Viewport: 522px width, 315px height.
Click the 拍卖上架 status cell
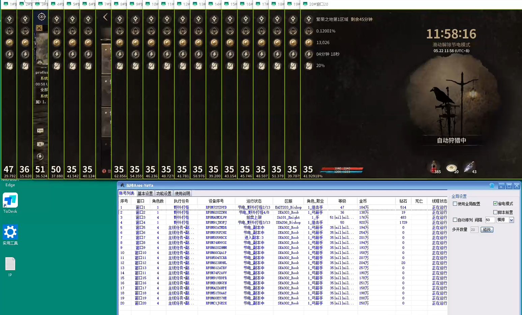click(254, 217)
